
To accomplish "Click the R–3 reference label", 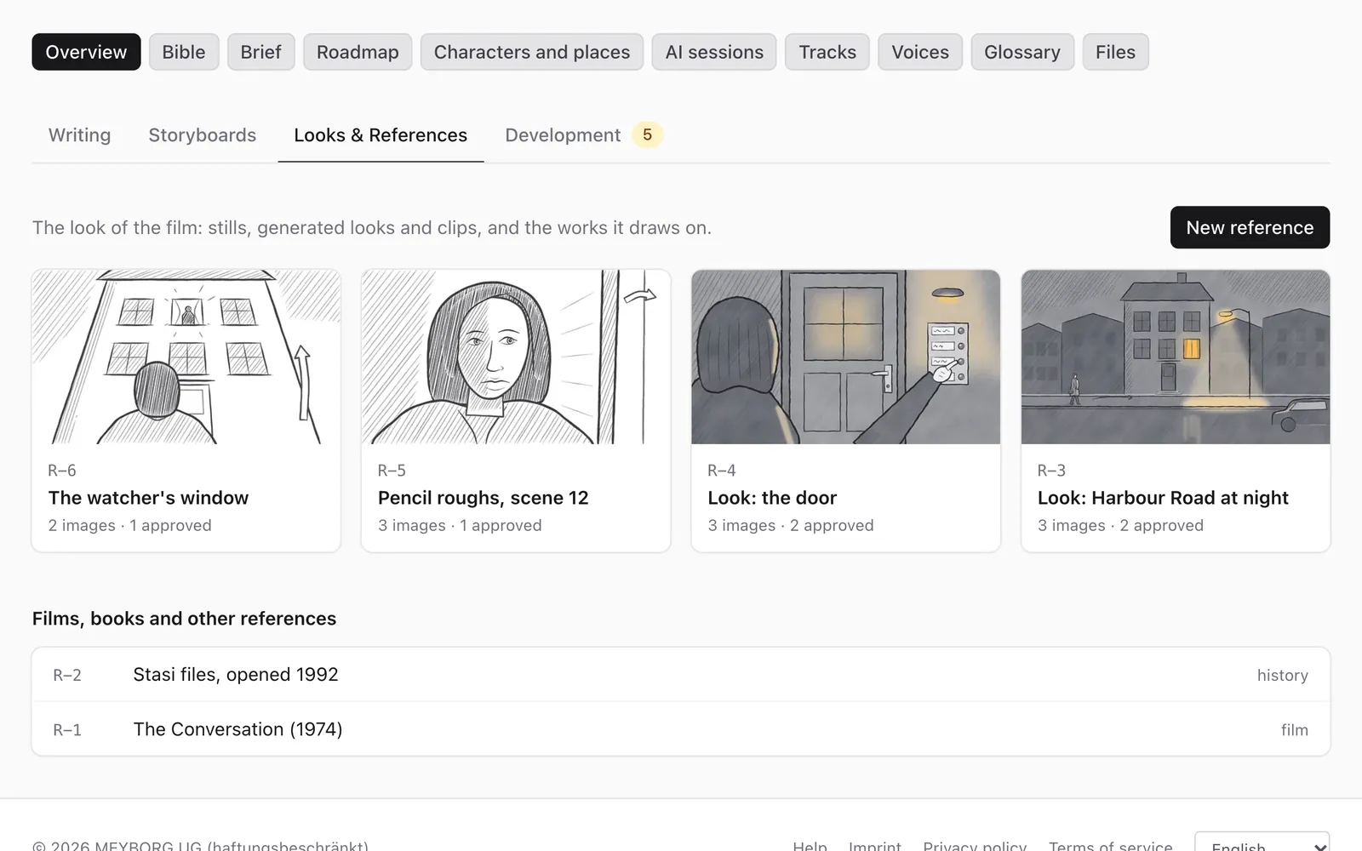I will (x=1051, y=471).
